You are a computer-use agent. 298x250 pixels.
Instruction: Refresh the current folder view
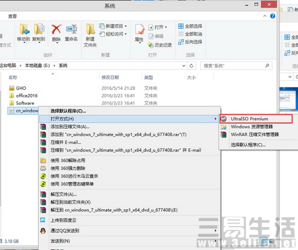pos(191,66)
